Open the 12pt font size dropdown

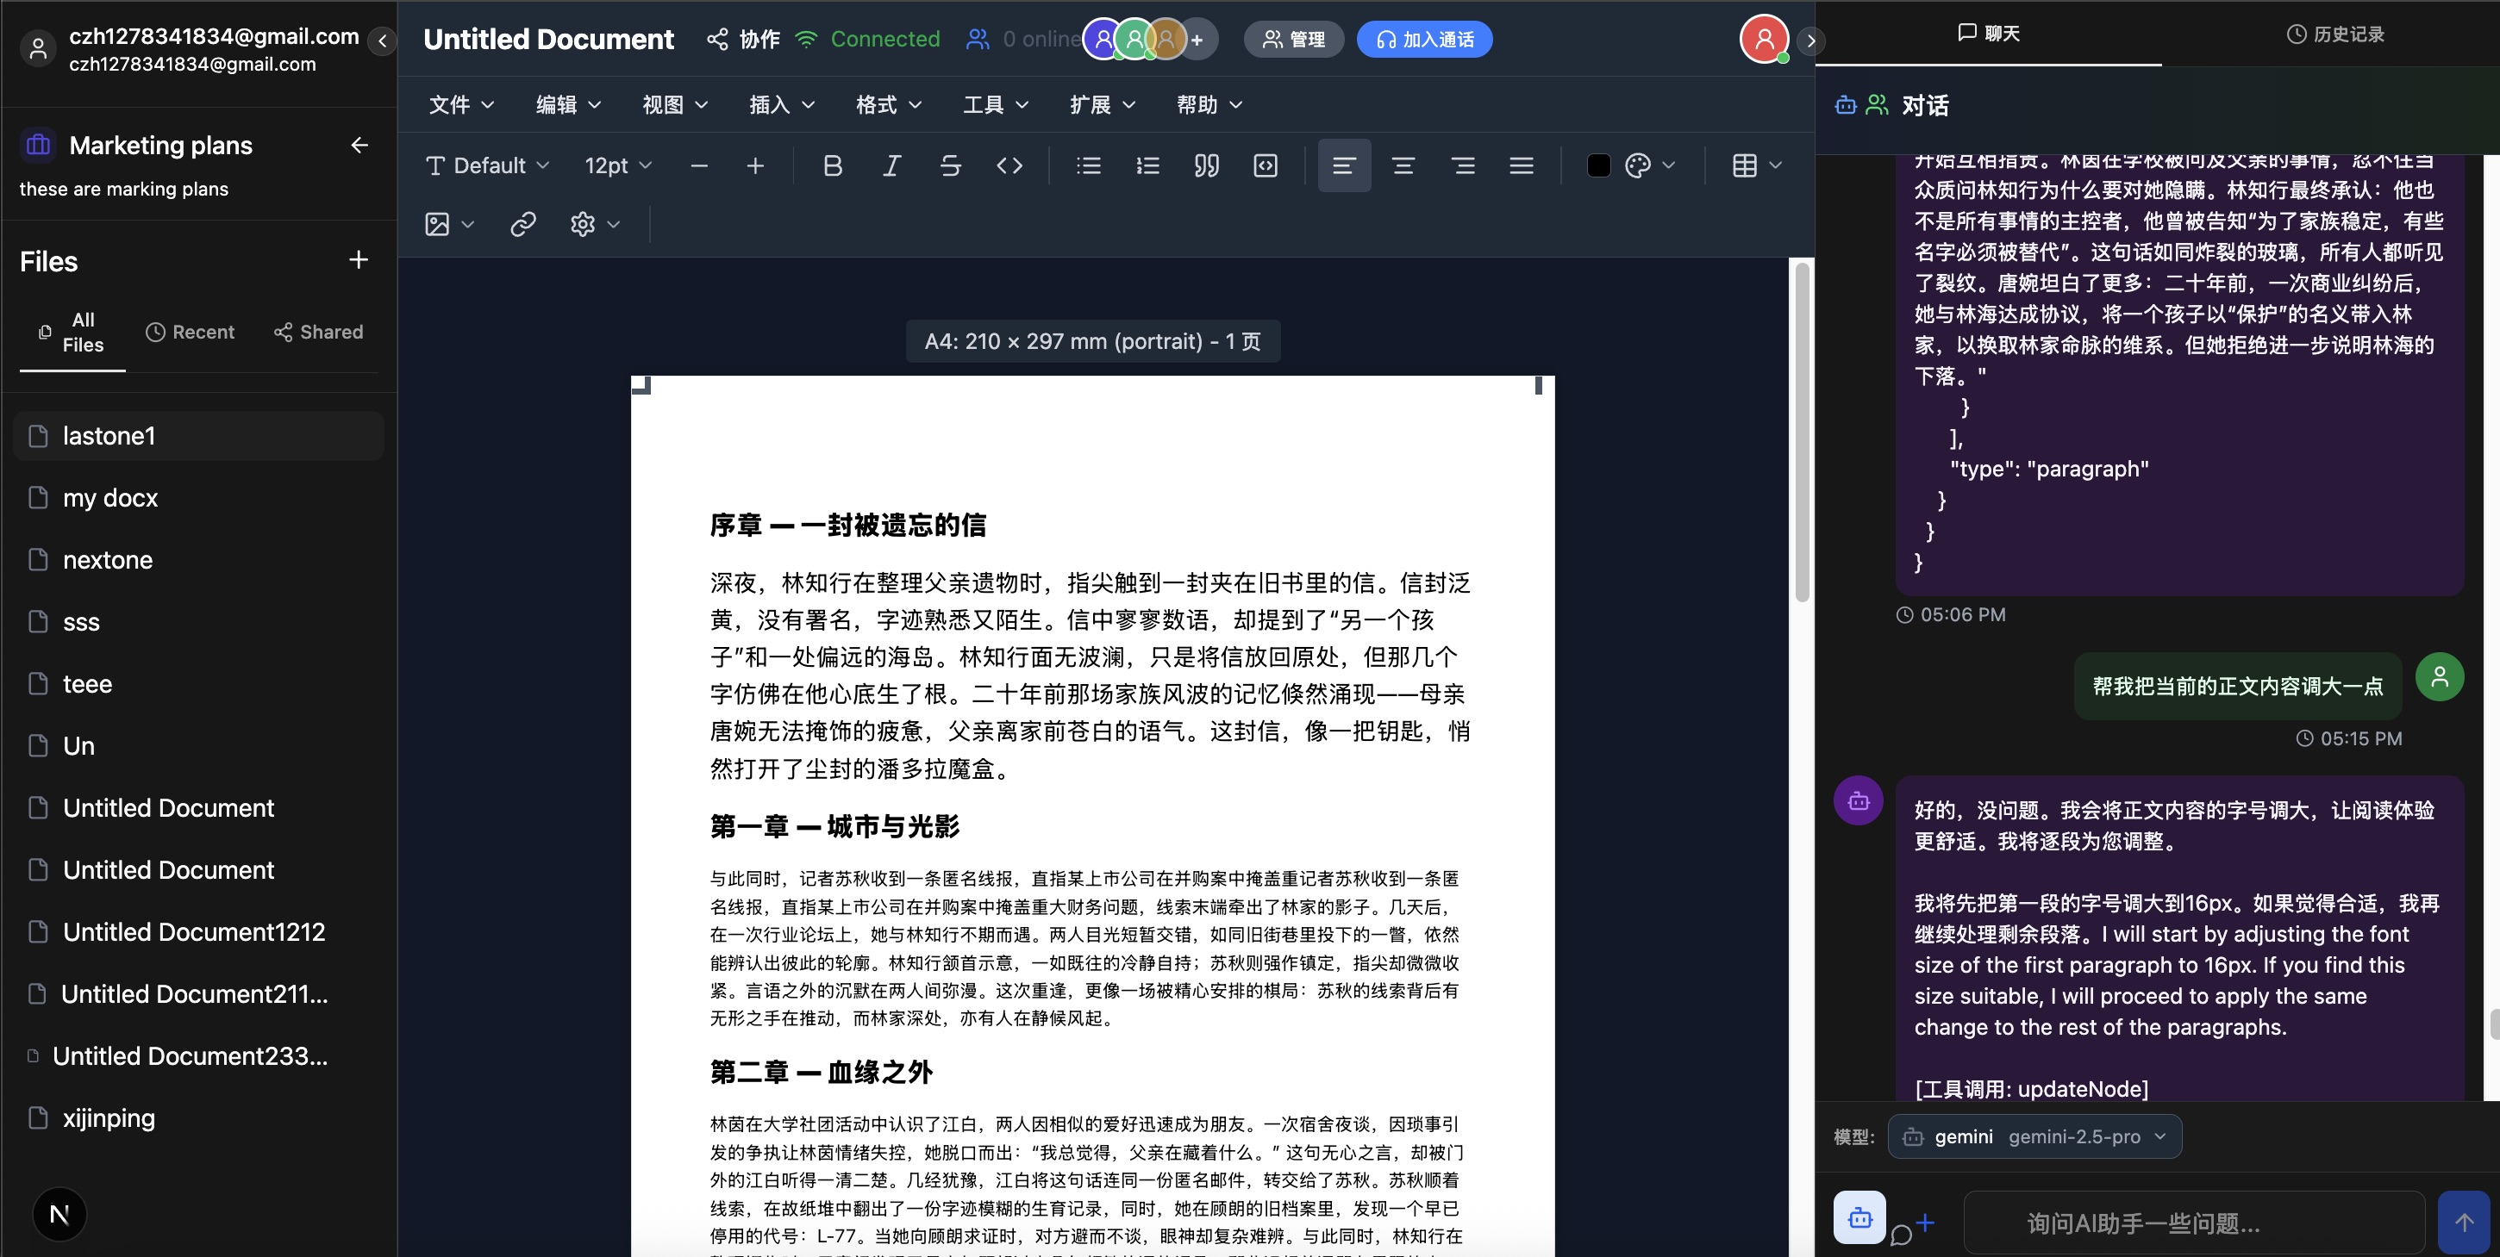point(616,165)
